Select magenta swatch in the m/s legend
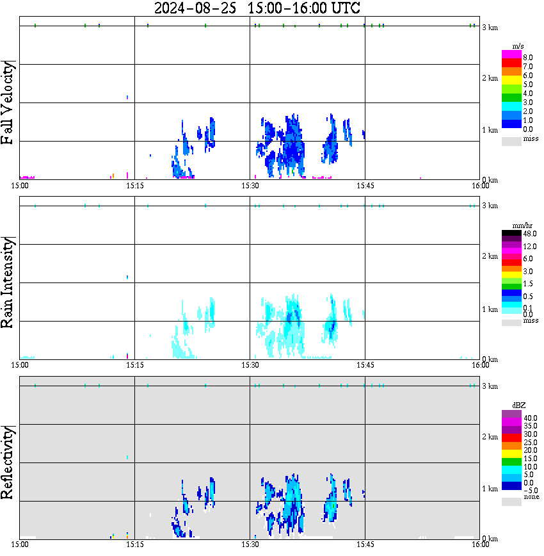 (511, 54)
